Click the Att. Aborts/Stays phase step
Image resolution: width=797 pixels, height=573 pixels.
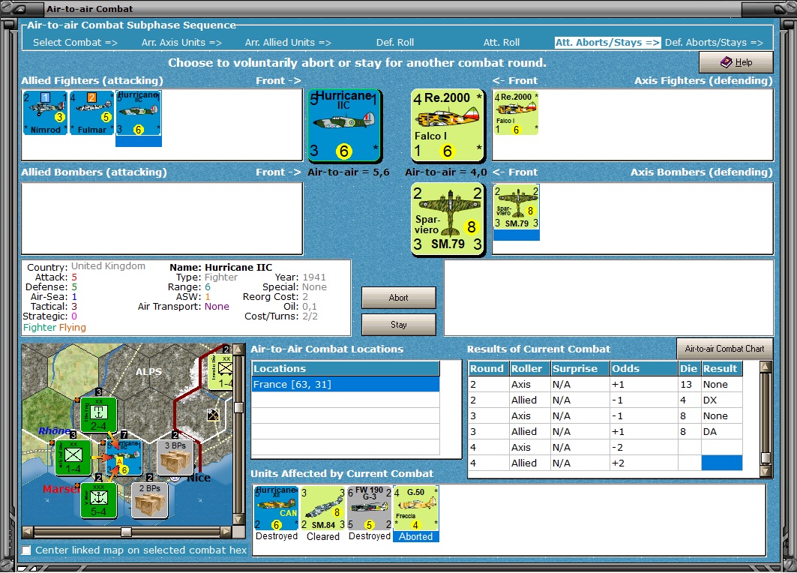[x=607, y=43]
